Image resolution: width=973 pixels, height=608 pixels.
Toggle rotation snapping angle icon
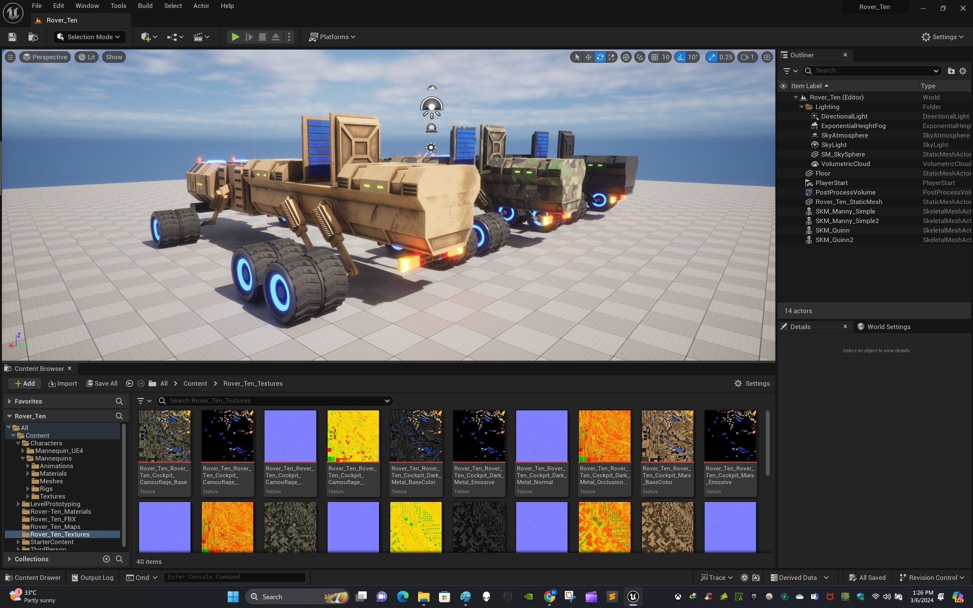click(x=681, y=57)
